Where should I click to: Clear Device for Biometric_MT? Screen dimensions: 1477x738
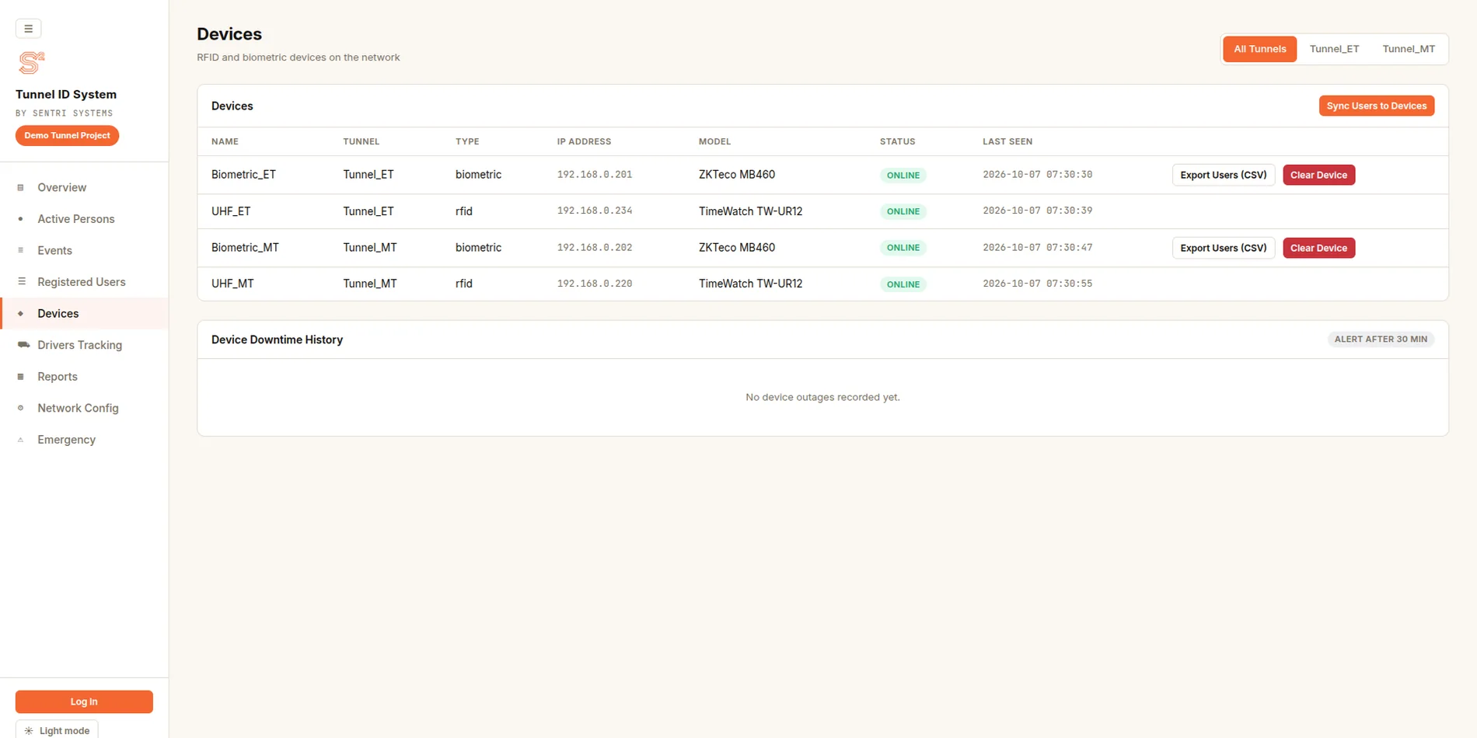[x=1318, y=248]
